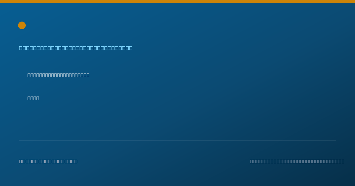Click the orange circle logo icon
Screen dimensions: 355x186
[22, 25]
